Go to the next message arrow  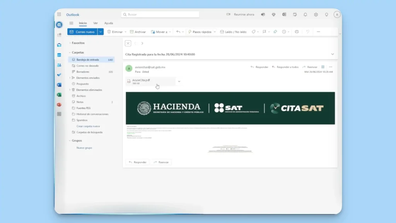click(x=142, y=43)
